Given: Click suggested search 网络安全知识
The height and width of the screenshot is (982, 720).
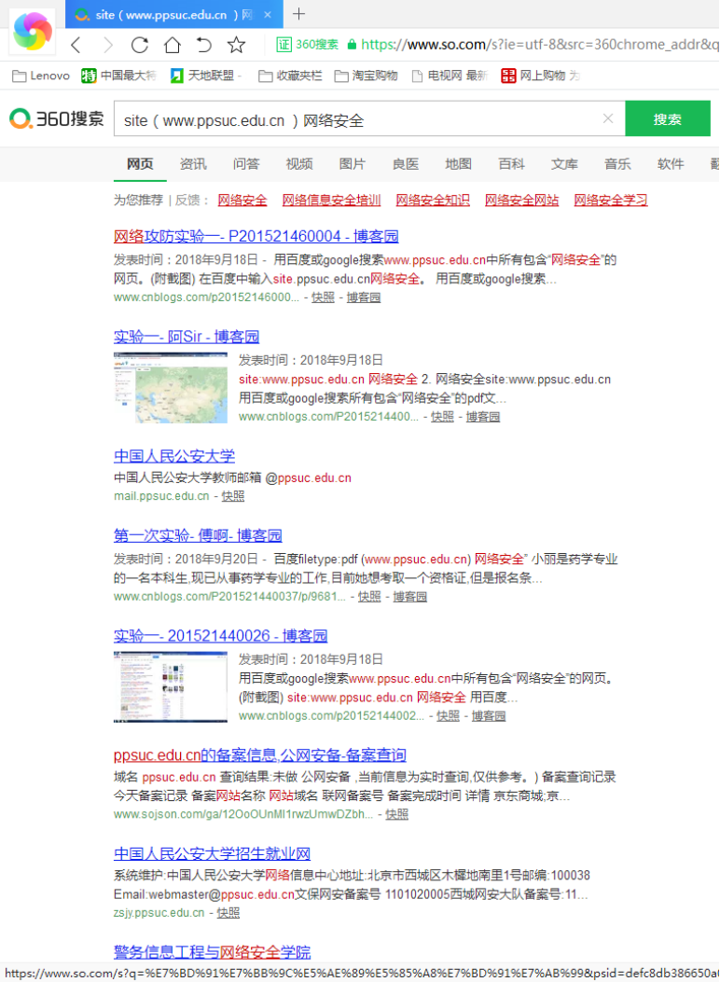Looking at the screenshot, I should click(x=433, y=201).
